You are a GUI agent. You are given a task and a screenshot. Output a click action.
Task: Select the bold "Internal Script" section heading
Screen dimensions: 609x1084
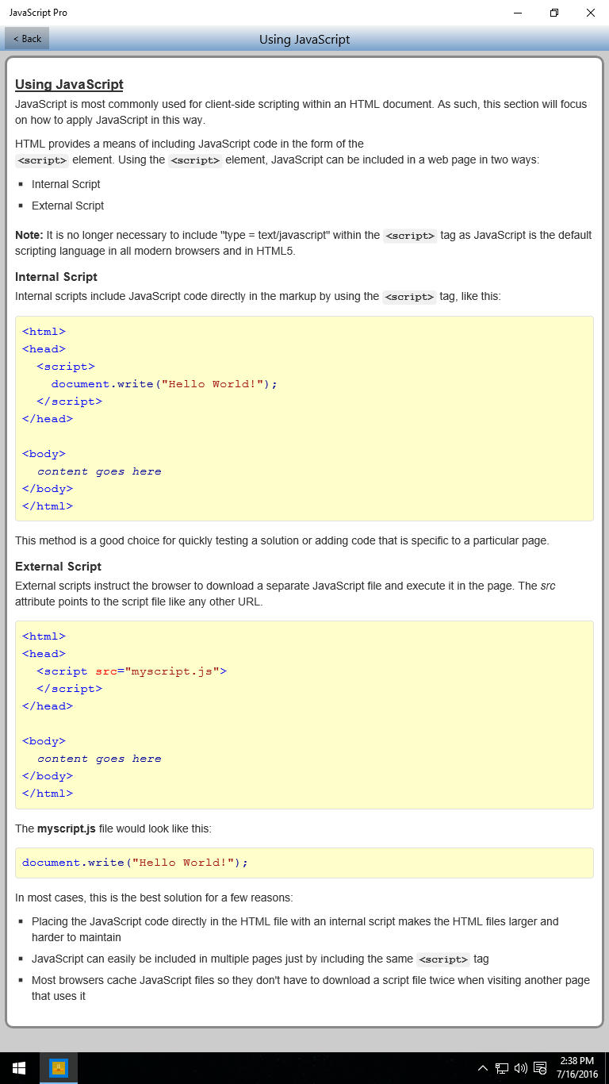click(x=56, y=277)
